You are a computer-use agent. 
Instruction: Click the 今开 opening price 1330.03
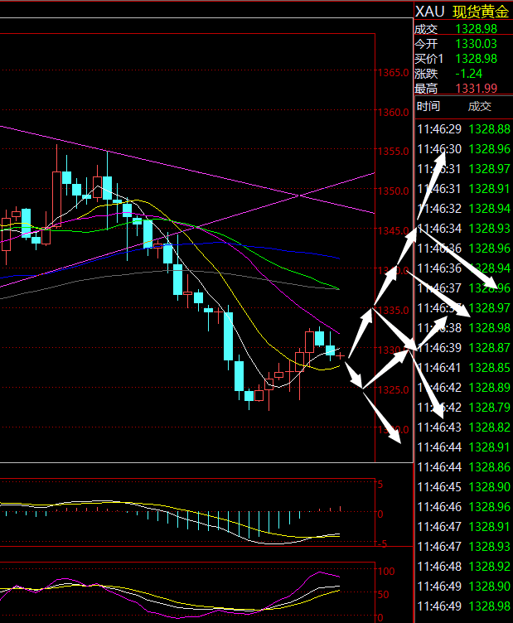coord(476,43)
